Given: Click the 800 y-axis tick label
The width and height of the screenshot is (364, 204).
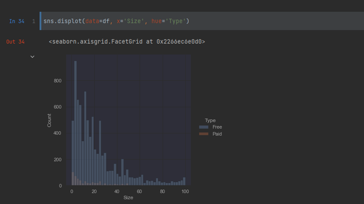Looking at the screenshot, I should coord(58,81).
